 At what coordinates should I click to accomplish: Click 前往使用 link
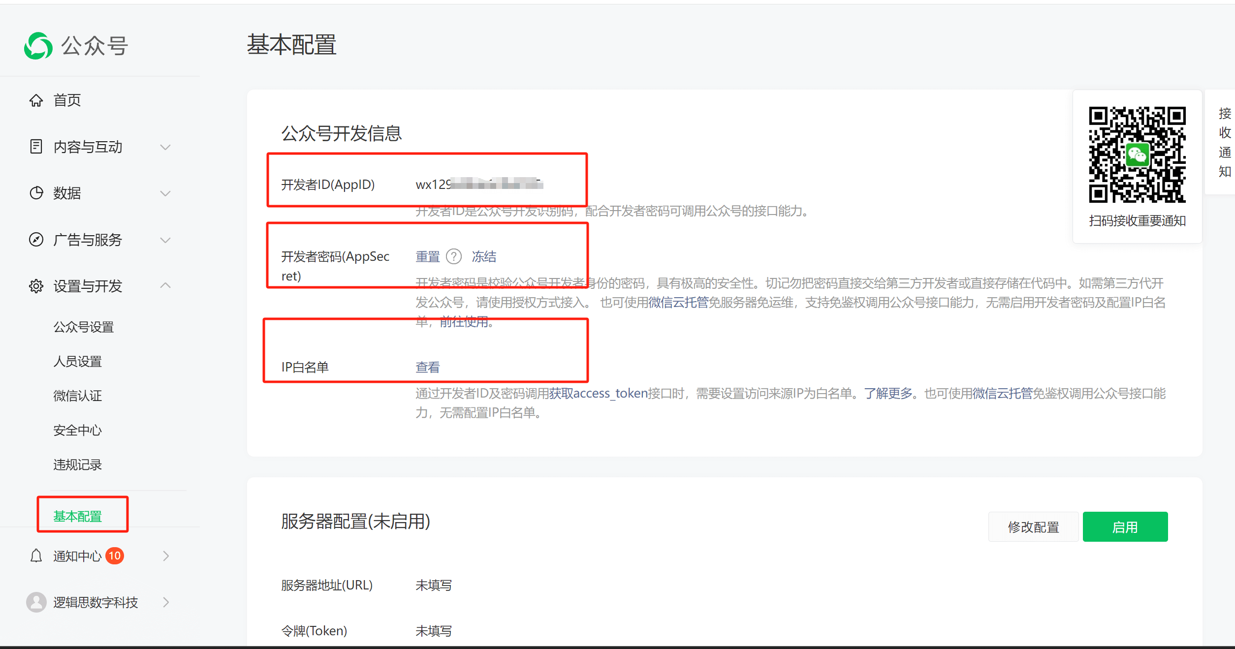pos(464,322)
